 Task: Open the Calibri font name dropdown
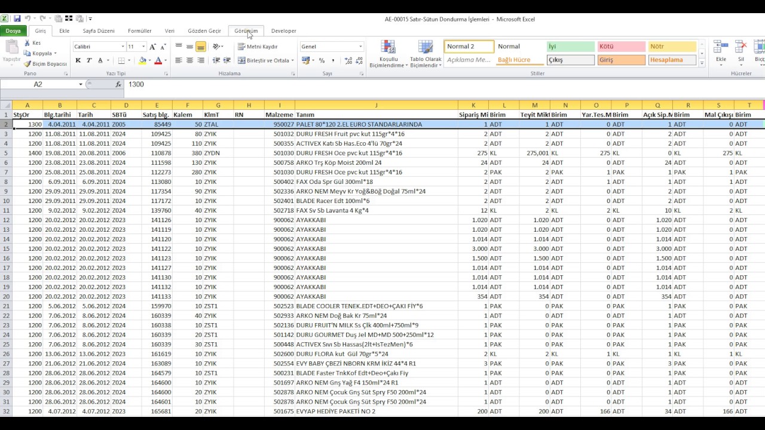point(123,47)
